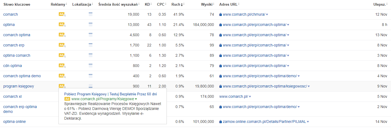Click the padlock icon beside zamow.online.comarch.pl URL

(220, 122)
